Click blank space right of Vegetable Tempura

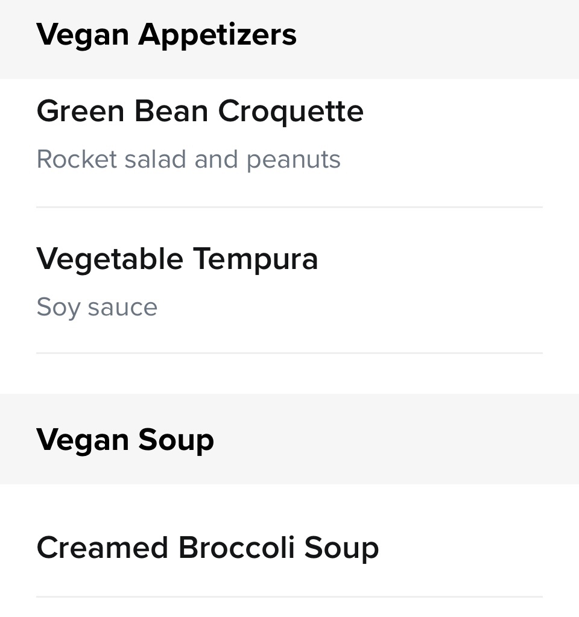point(434,259)
